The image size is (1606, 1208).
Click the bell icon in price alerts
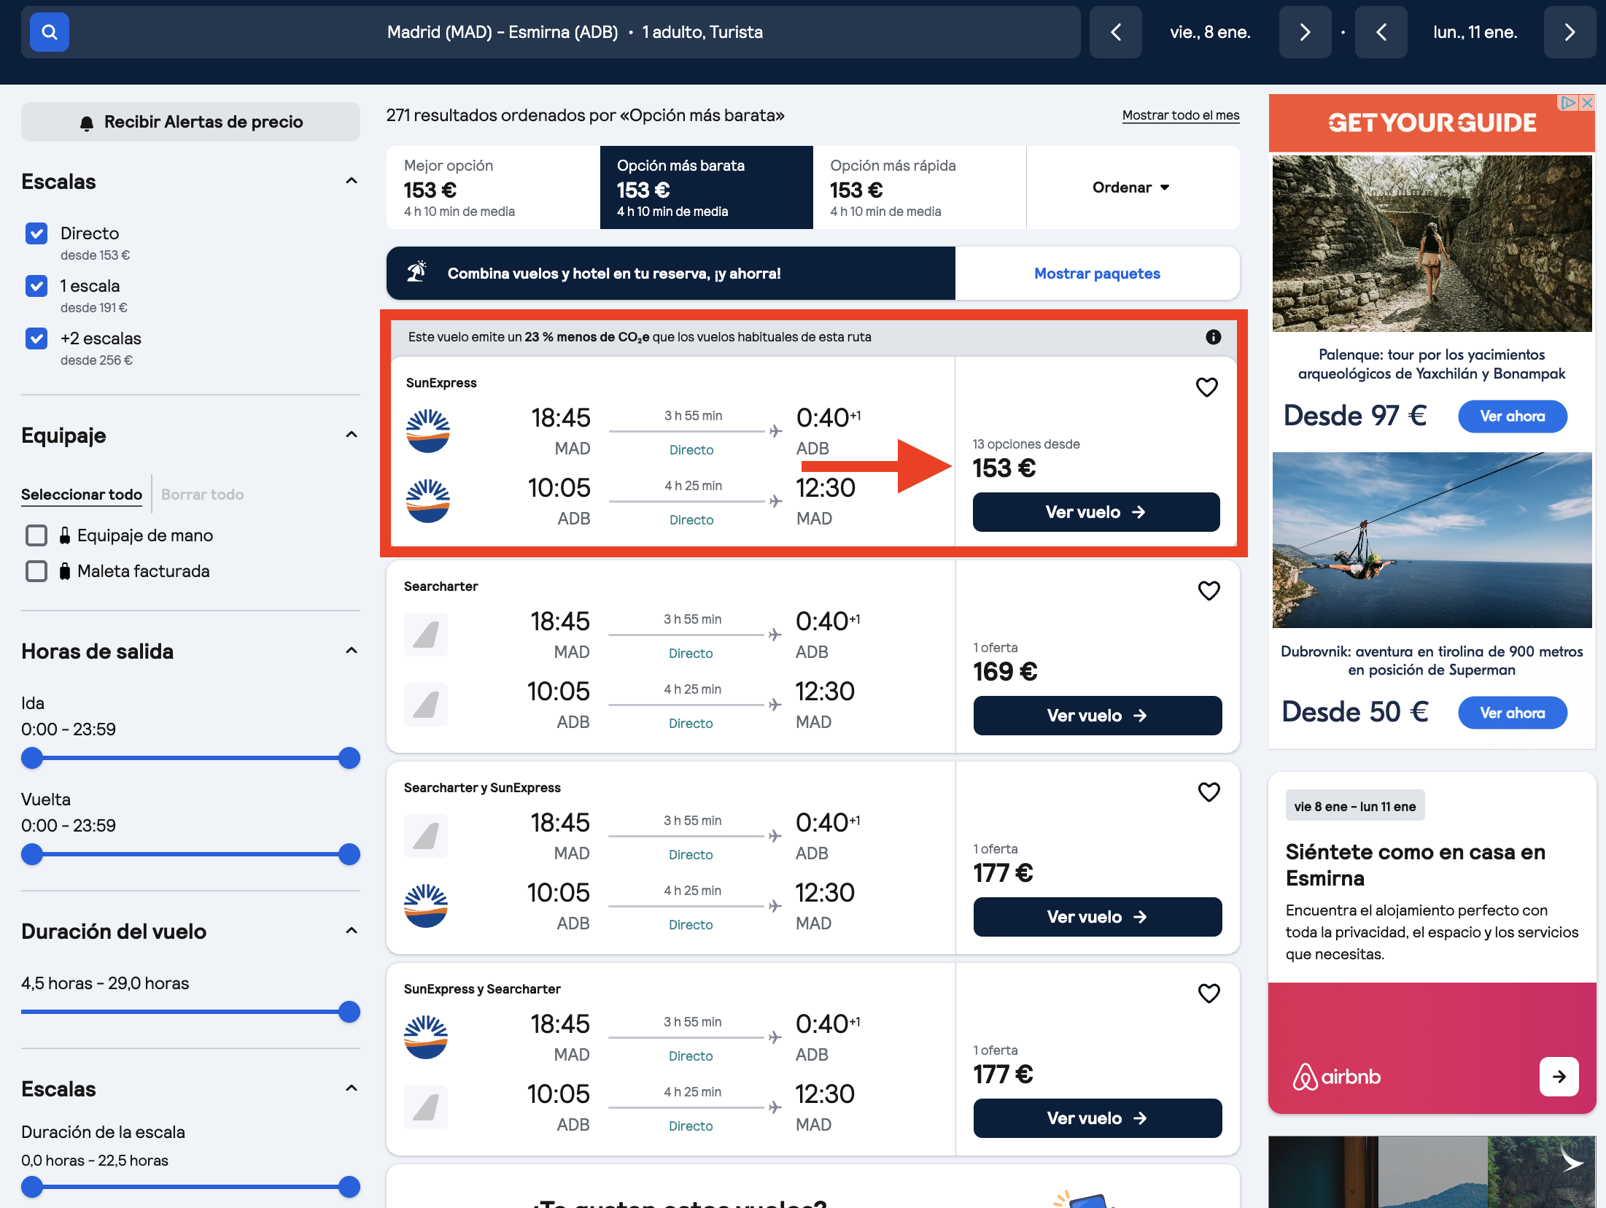87,123
